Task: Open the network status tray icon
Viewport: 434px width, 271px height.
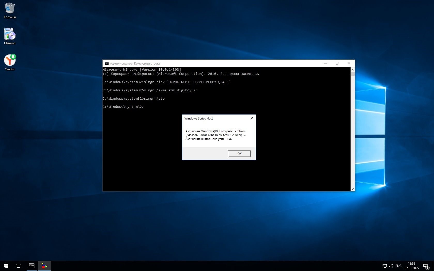Action: coord(384,266)
